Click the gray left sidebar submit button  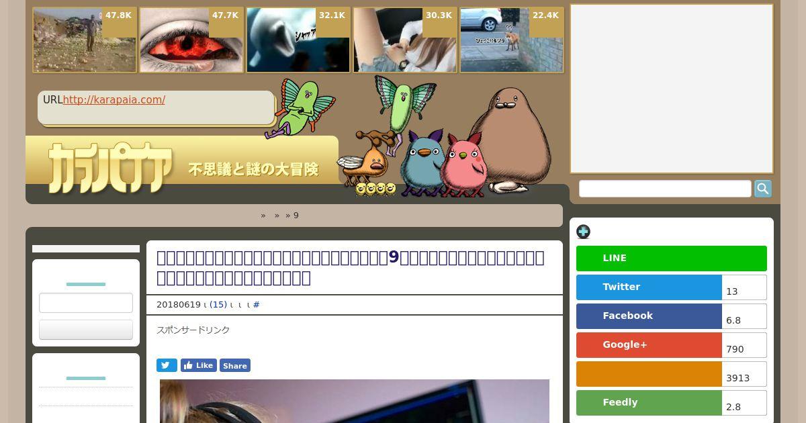pos(86,330)
